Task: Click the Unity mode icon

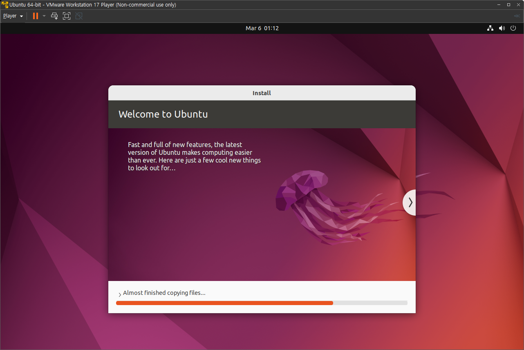Action: click(79, 16)
